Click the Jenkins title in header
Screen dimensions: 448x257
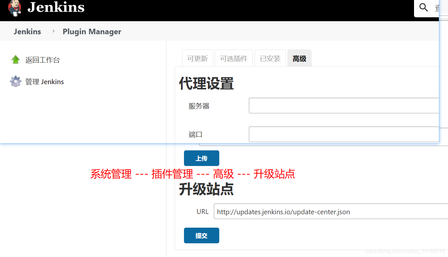tap(56, 7)
